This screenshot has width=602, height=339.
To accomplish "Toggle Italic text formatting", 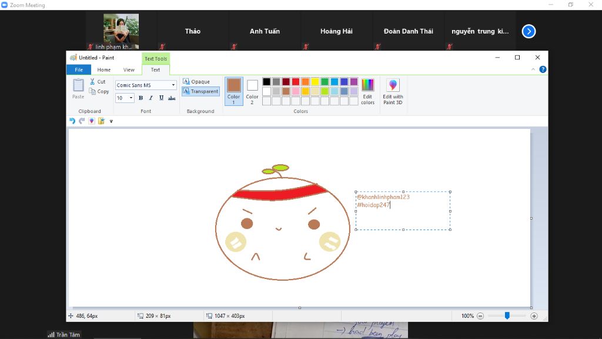I will point(151,98).
